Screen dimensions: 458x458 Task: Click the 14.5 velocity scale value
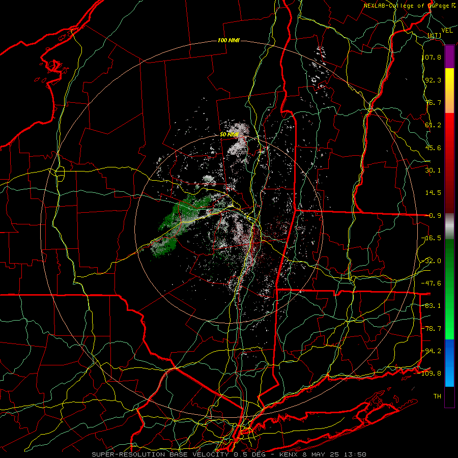pyautogui.click(x=433, y=193)
